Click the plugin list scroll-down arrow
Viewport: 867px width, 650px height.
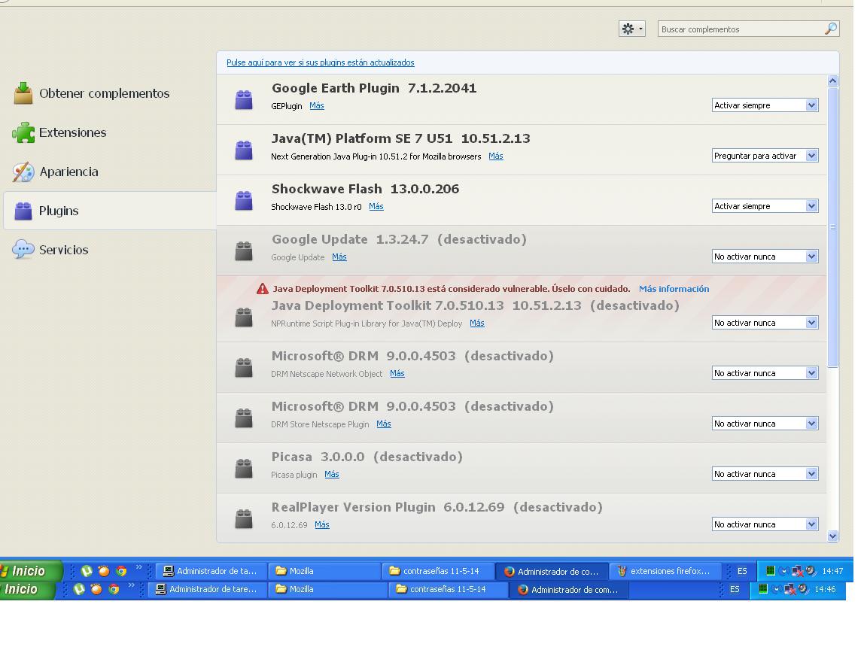(x=832, y=536)
